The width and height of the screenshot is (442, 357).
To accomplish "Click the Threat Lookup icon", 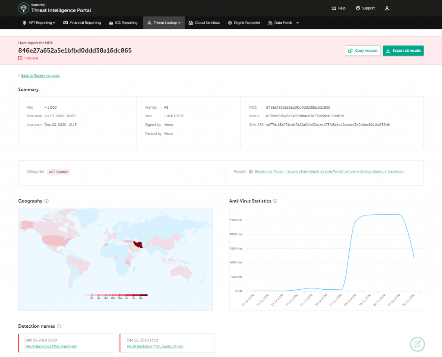I will (149, 22).
